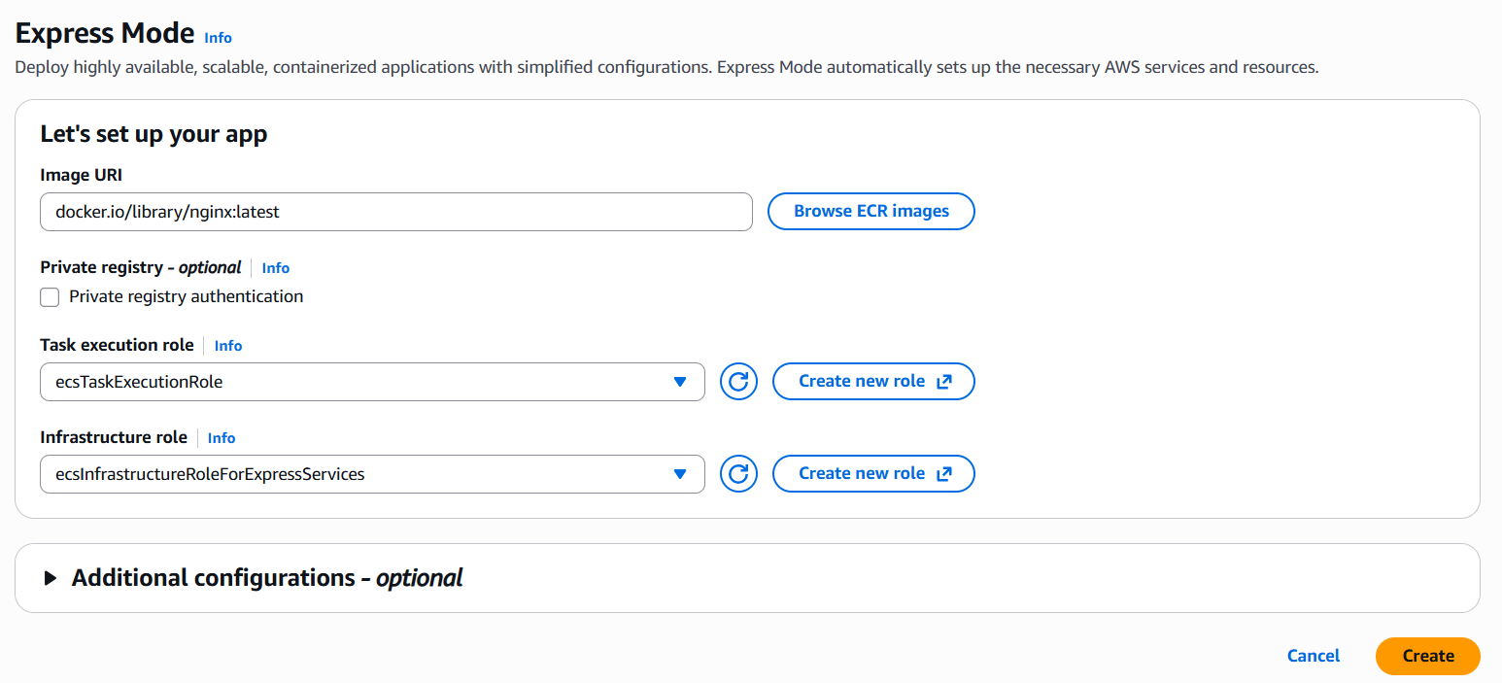Click the Browse ECR images button
The width and height of the screenshot is (1502, 683).
(x=870, y=211)
